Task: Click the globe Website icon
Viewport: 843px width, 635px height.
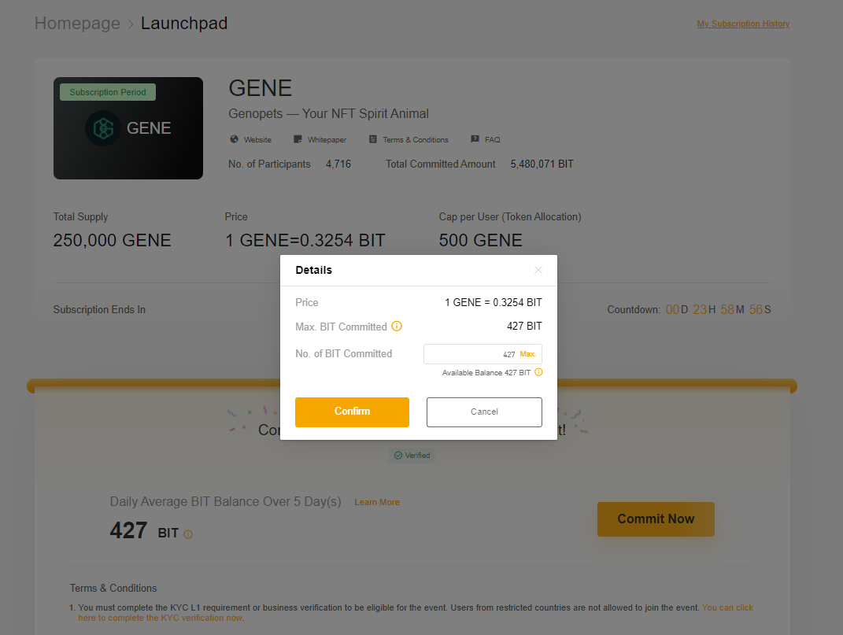Action: coord(235,139)
